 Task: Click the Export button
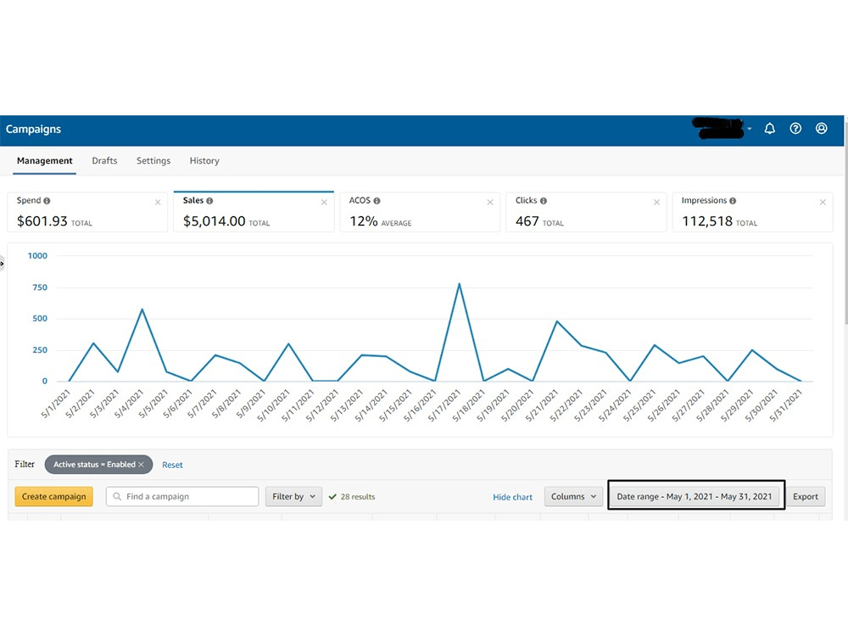point(806,496)
